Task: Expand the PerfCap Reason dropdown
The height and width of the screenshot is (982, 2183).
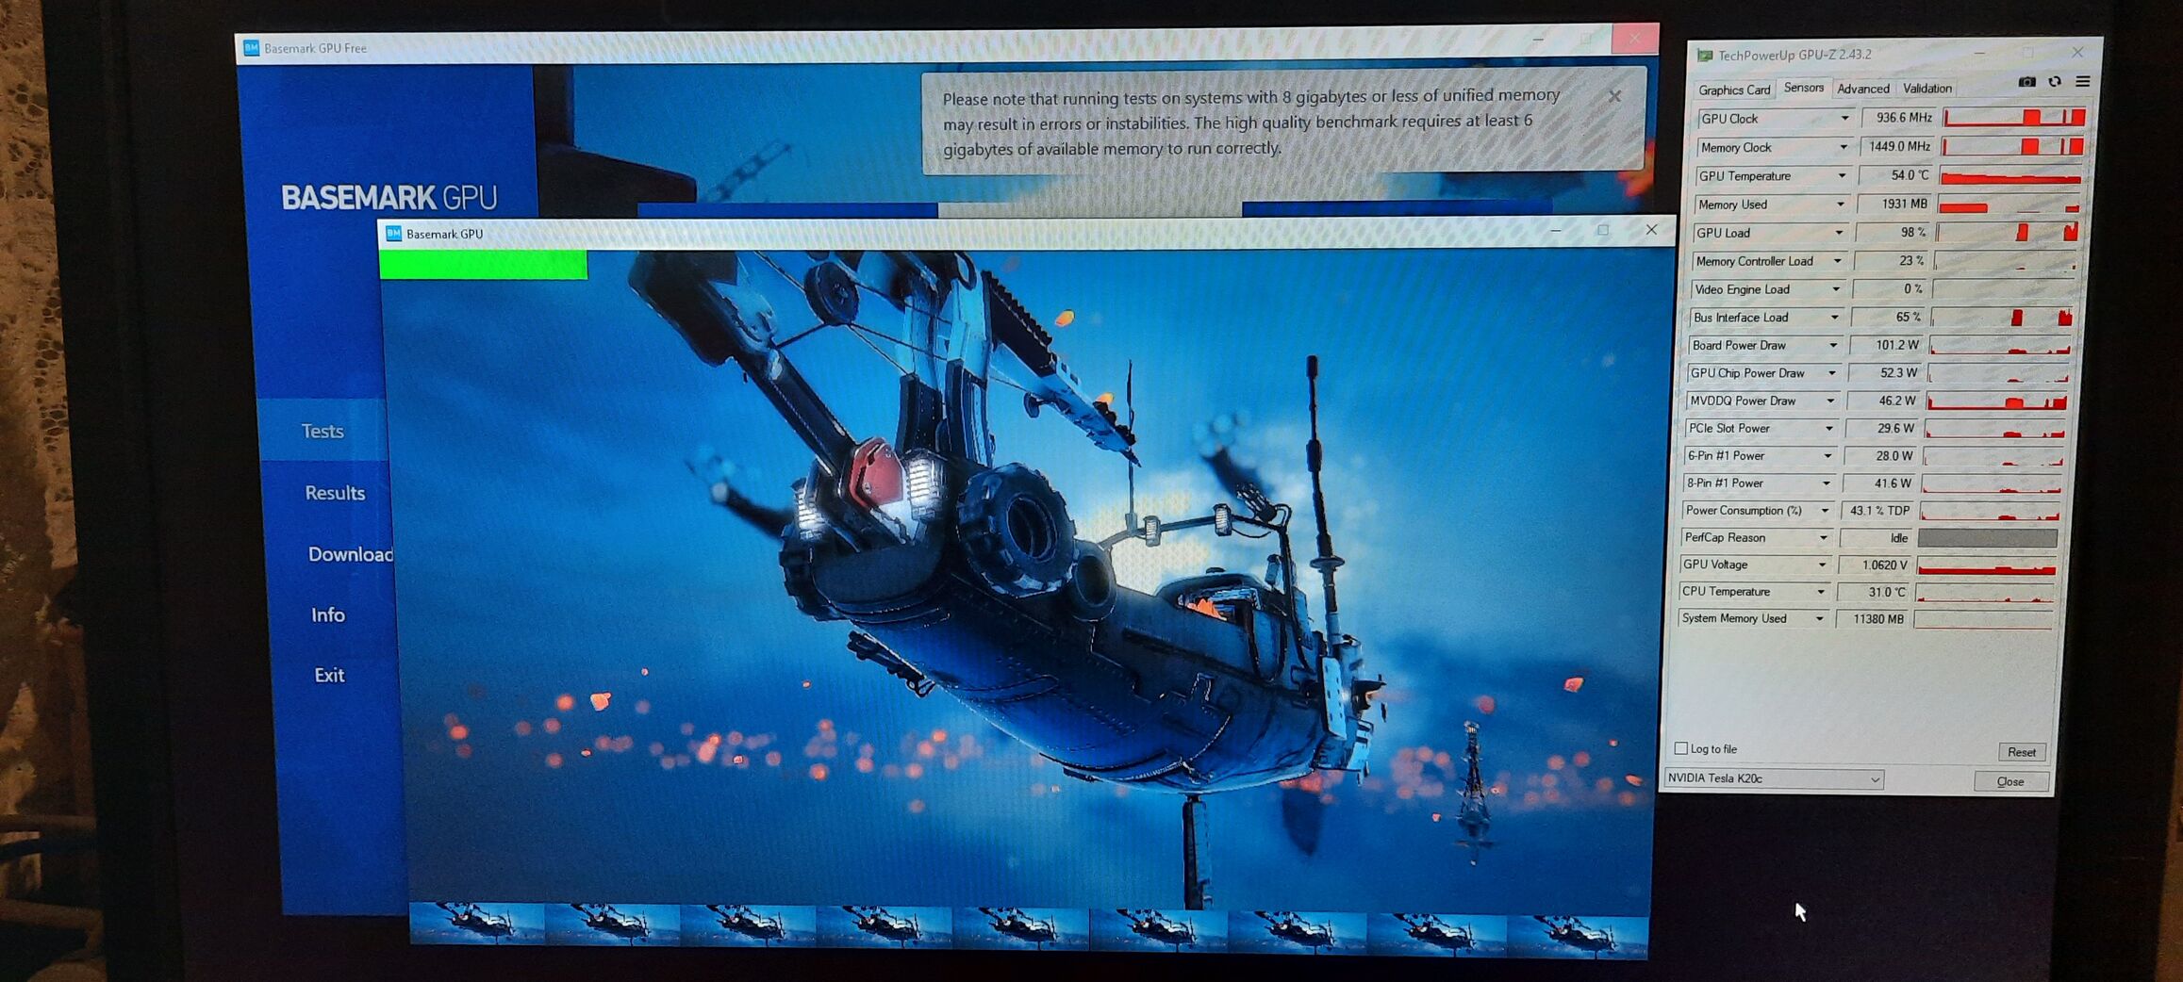Action: [x=1824, y=538]
